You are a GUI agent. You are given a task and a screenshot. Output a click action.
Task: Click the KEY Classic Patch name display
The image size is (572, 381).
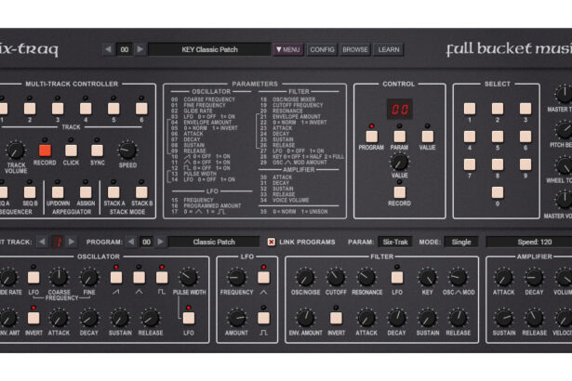tap(210, 49)
